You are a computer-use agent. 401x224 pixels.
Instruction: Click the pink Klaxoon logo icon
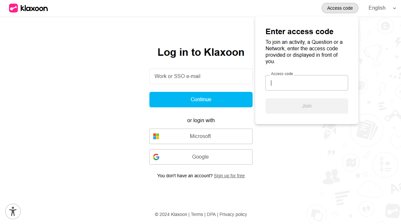point(13,8)
